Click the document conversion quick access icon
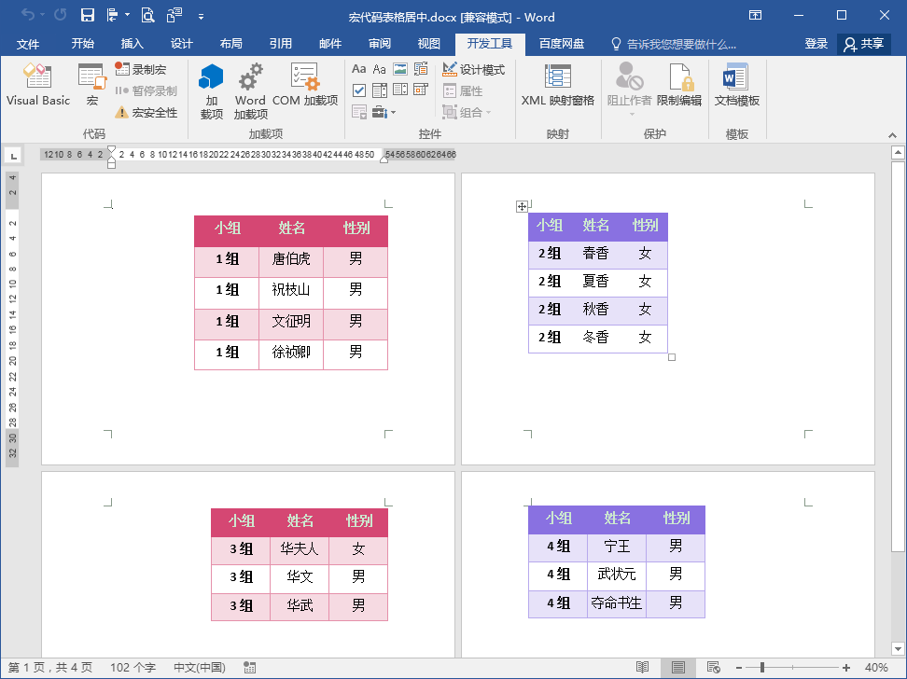The image size is (907, 679). coord(174,16)
